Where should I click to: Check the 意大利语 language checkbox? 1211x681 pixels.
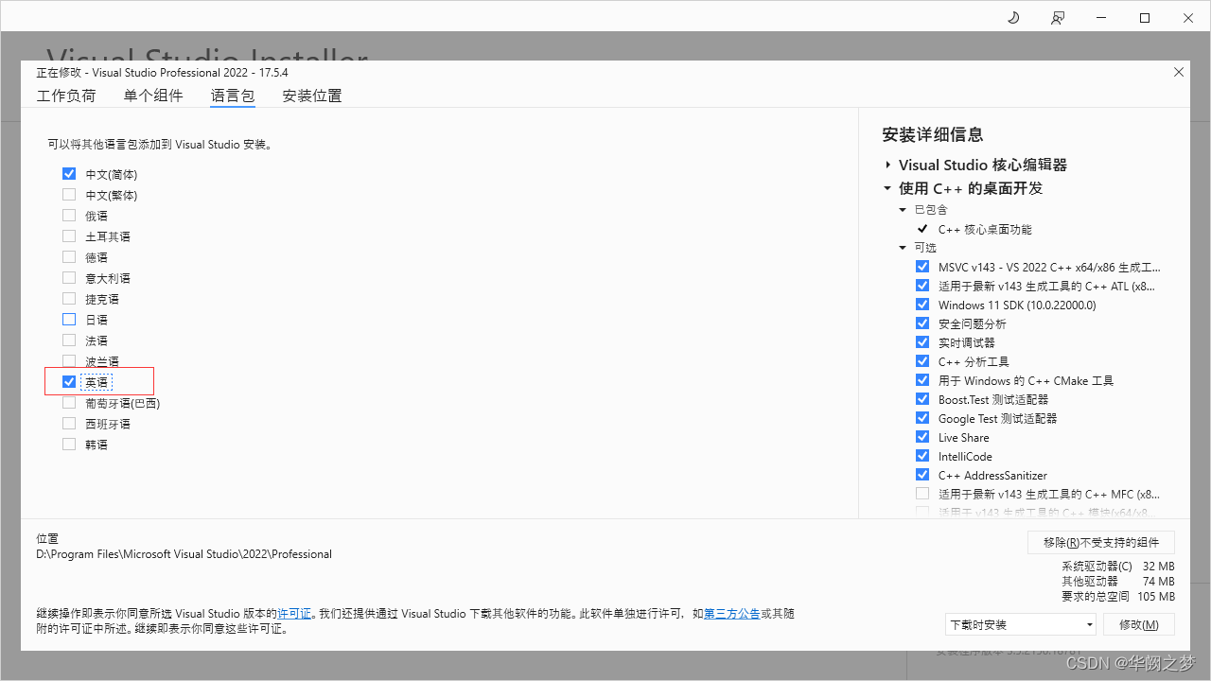point(69,278)
